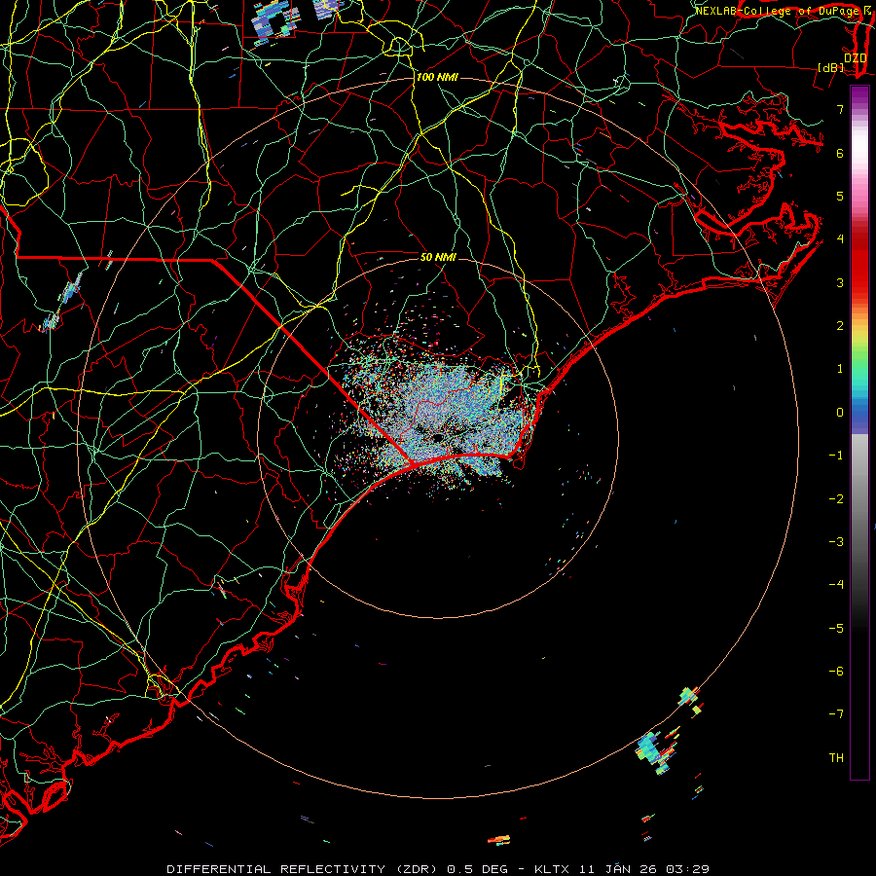The width and height of the screenshot is (876, 876).
Task: Click the gray -2 dB band of the color bar
Action: 859,498
